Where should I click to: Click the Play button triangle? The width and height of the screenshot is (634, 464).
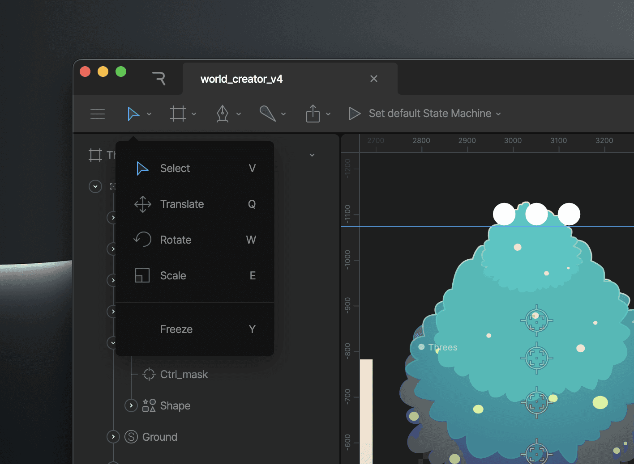(x=355, y=114)
